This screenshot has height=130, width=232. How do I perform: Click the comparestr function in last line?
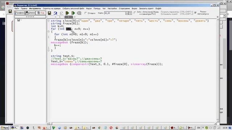point(80,64)
